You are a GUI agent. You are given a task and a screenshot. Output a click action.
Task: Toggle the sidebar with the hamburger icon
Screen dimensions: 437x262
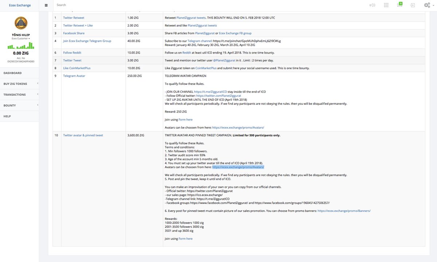click(46, 5)
